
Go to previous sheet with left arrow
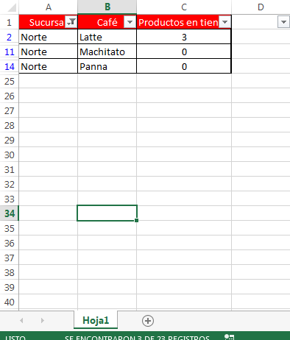click(21, 320)
